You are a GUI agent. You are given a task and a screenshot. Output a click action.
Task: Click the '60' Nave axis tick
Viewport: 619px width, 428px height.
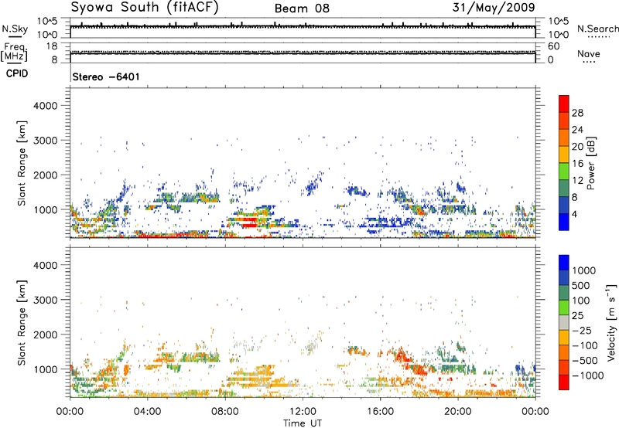(553, 46)
